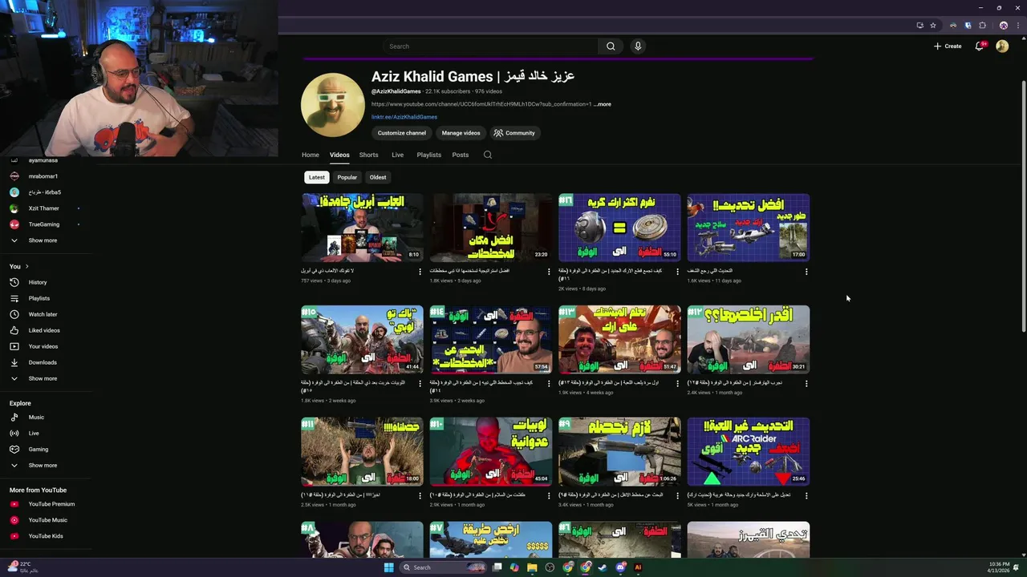Open the 1:06:26 video thumbnail
Viewport: 1027px width, 577px height.
click(619, 452)
